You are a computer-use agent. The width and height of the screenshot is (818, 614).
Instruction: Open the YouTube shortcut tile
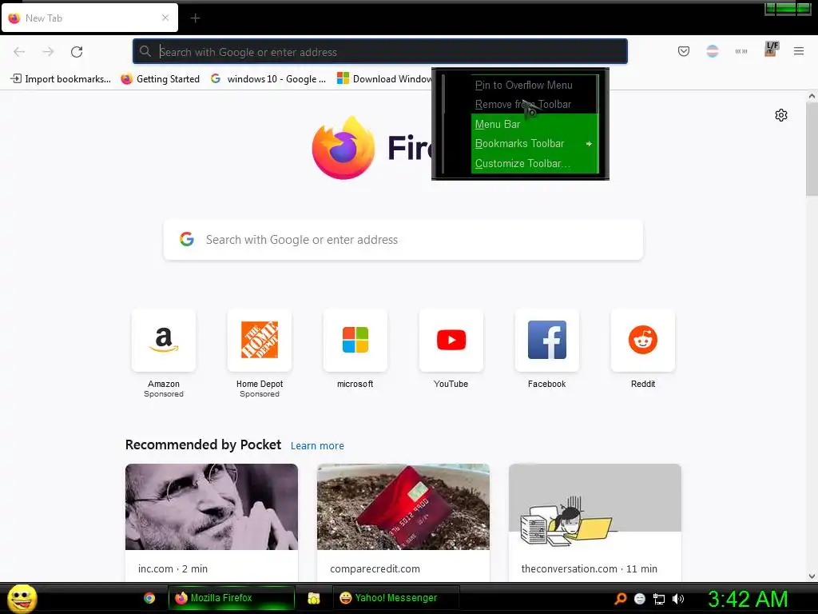pos(451,340)
